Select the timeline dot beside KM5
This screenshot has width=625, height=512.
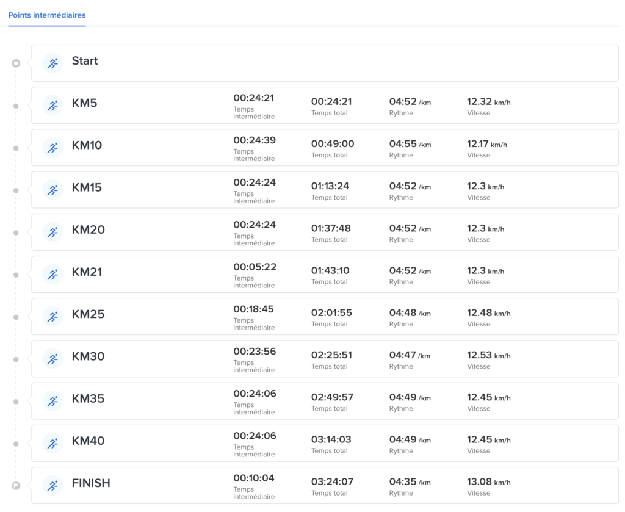(16, 106)
